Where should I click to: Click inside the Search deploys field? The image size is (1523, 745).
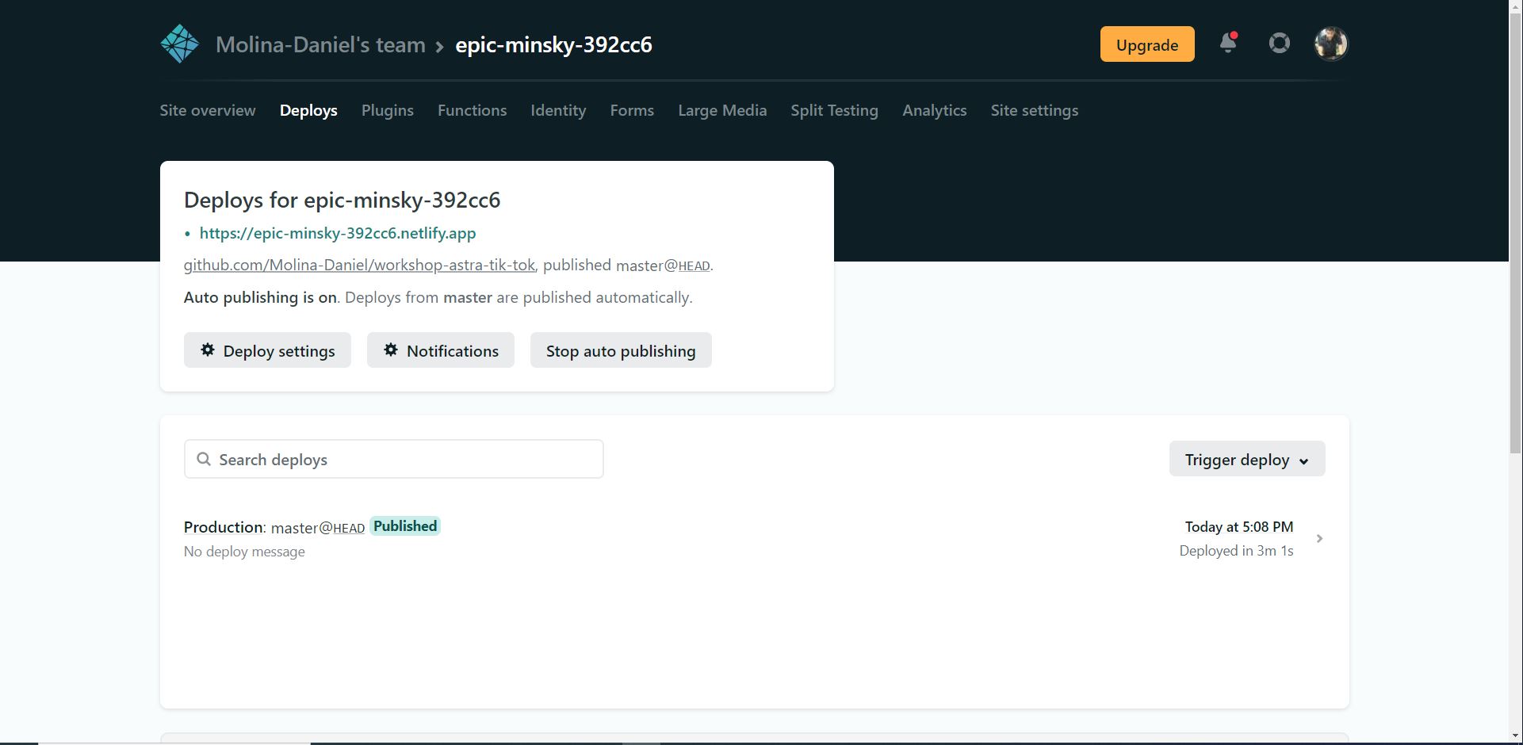click(393, 459)
